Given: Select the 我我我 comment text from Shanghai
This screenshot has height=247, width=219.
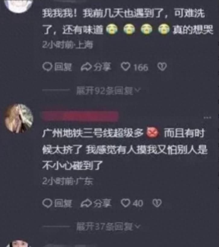Looking at the screenshot, I should pos(128,21).
